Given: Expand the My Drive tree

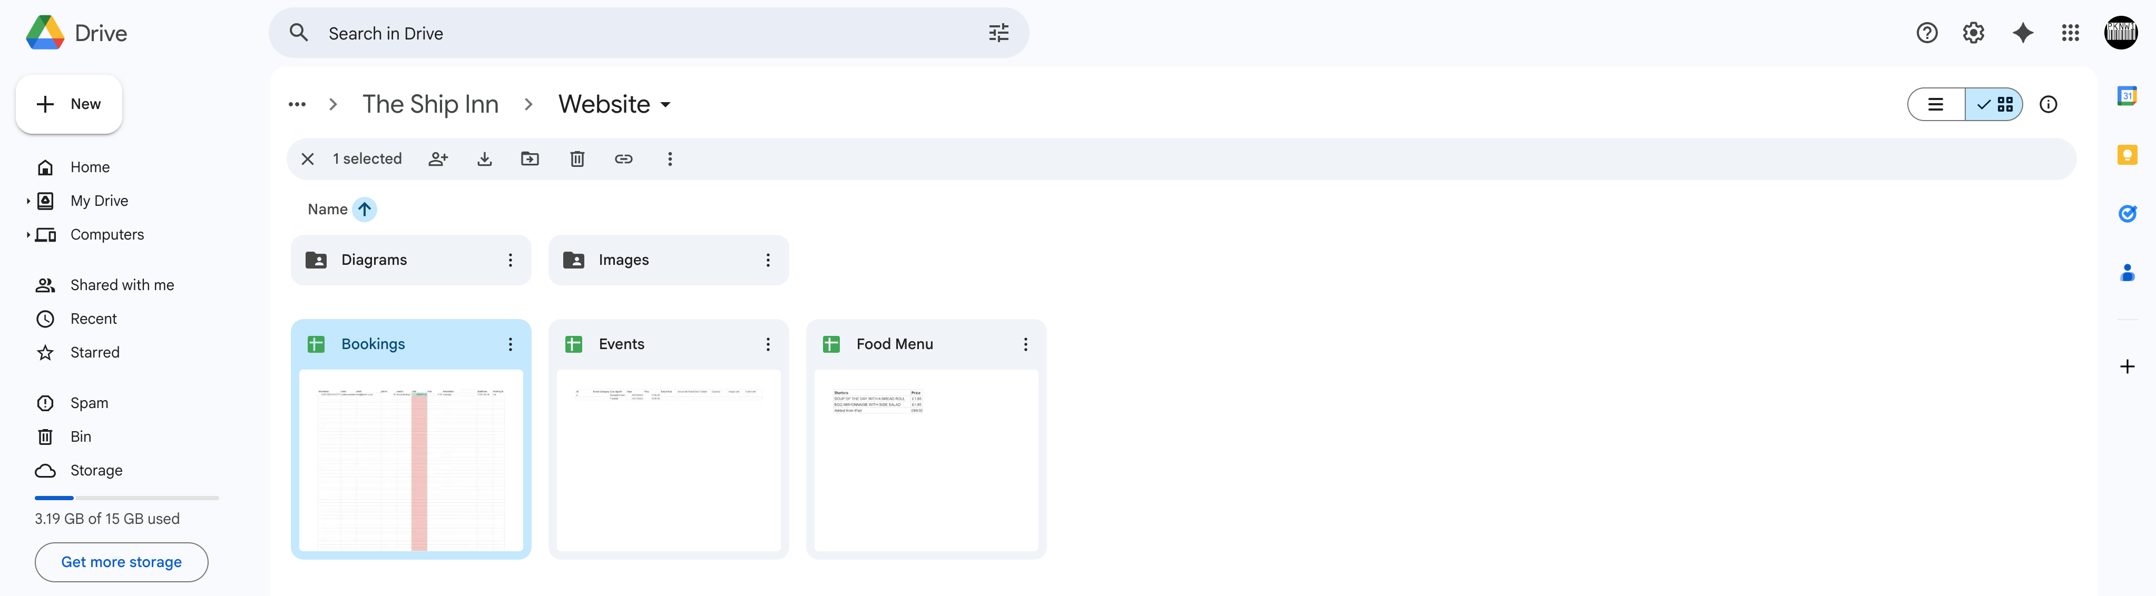Looking at the screenshot, I should (27, 201).
